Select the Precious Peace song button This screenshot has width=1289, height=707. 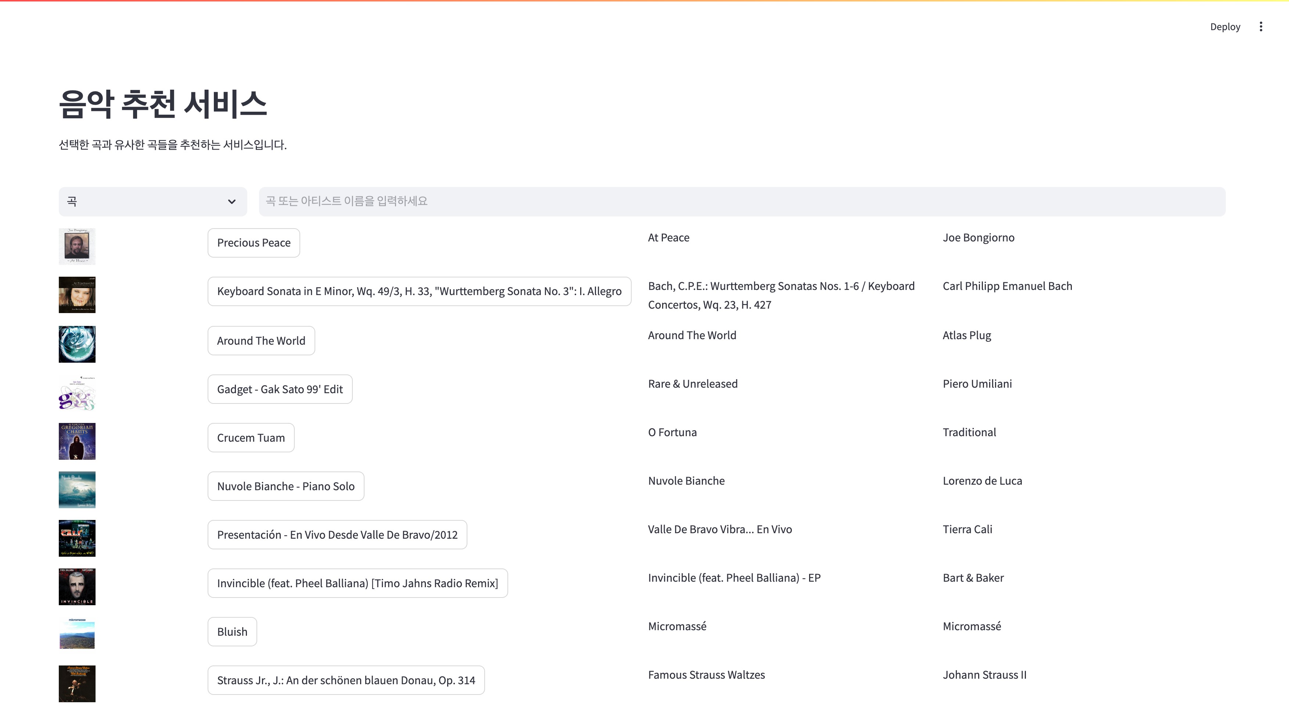[253, 243]
